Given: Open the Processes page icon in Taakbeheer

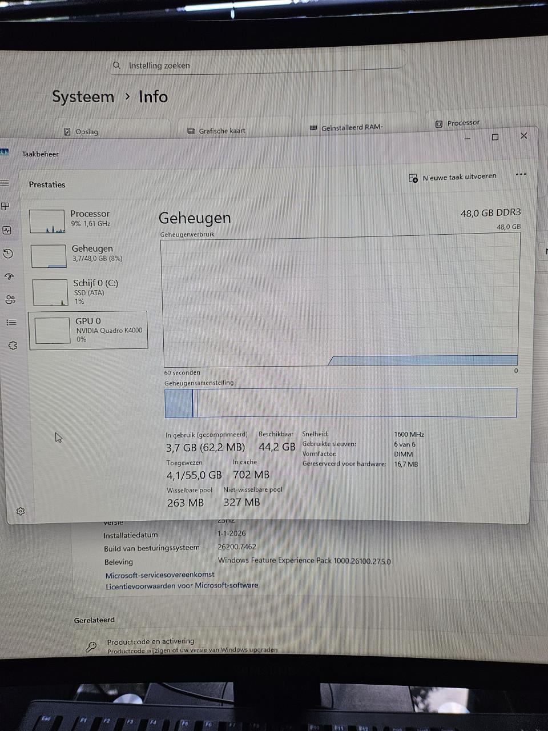Looking at the screenshot, I should tap(5, 206).
